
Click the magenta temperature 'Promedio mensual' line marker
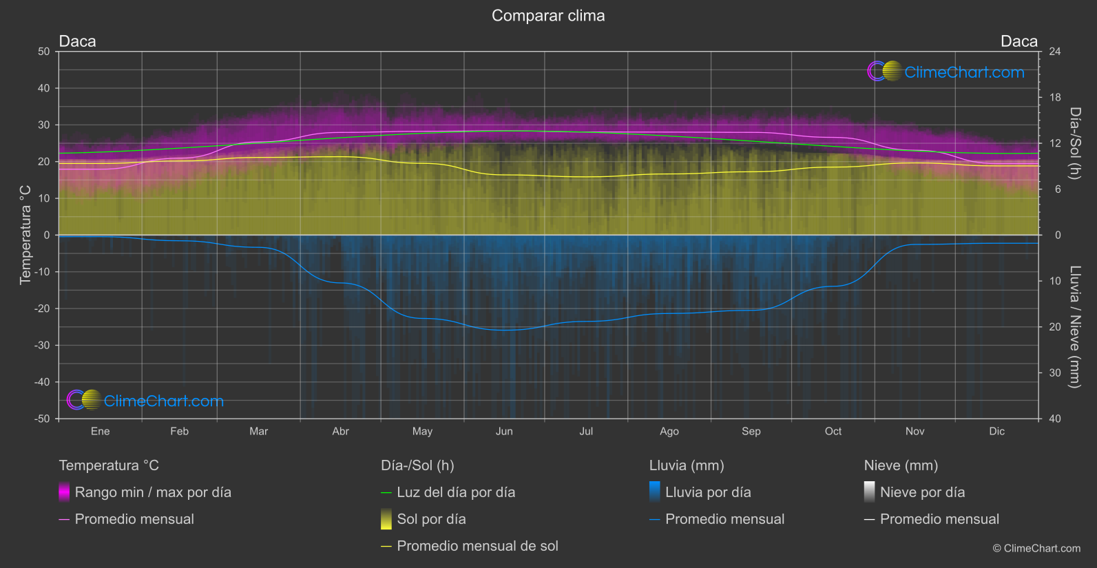(x=64, y=520)
